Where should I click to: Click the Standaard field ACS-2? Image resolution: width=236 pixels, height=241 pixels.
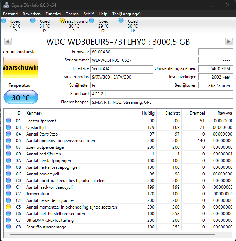(x=162, y=94)
